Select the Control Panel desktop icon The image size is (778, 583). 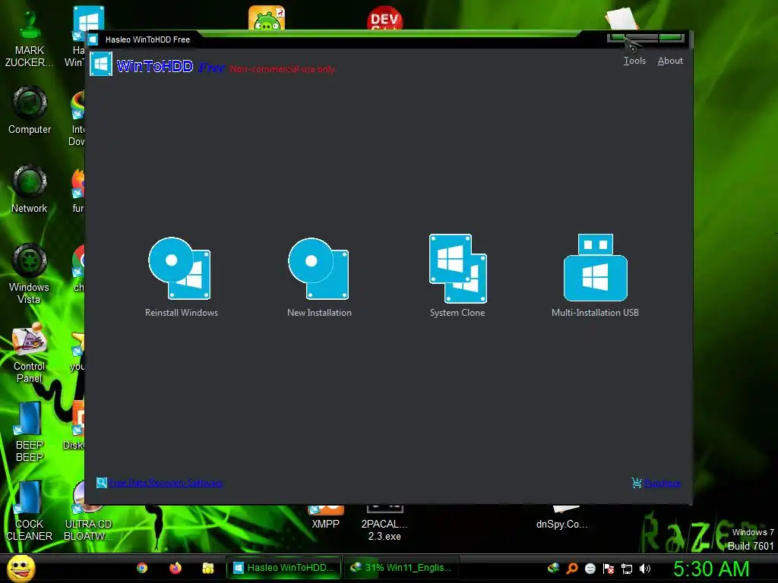click(x=30, y=352)
